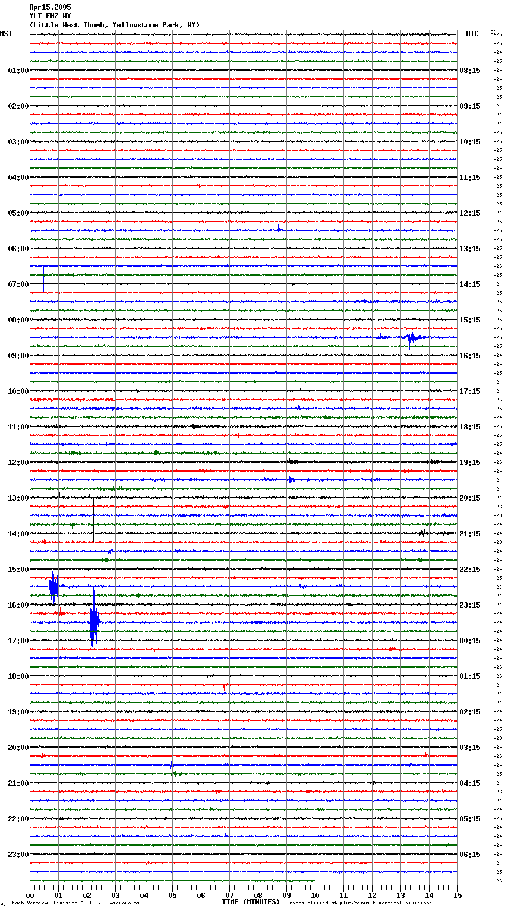Click the 22:00 MST time label
Viewport: 505px width, 911px height.
tap(18, 819)
